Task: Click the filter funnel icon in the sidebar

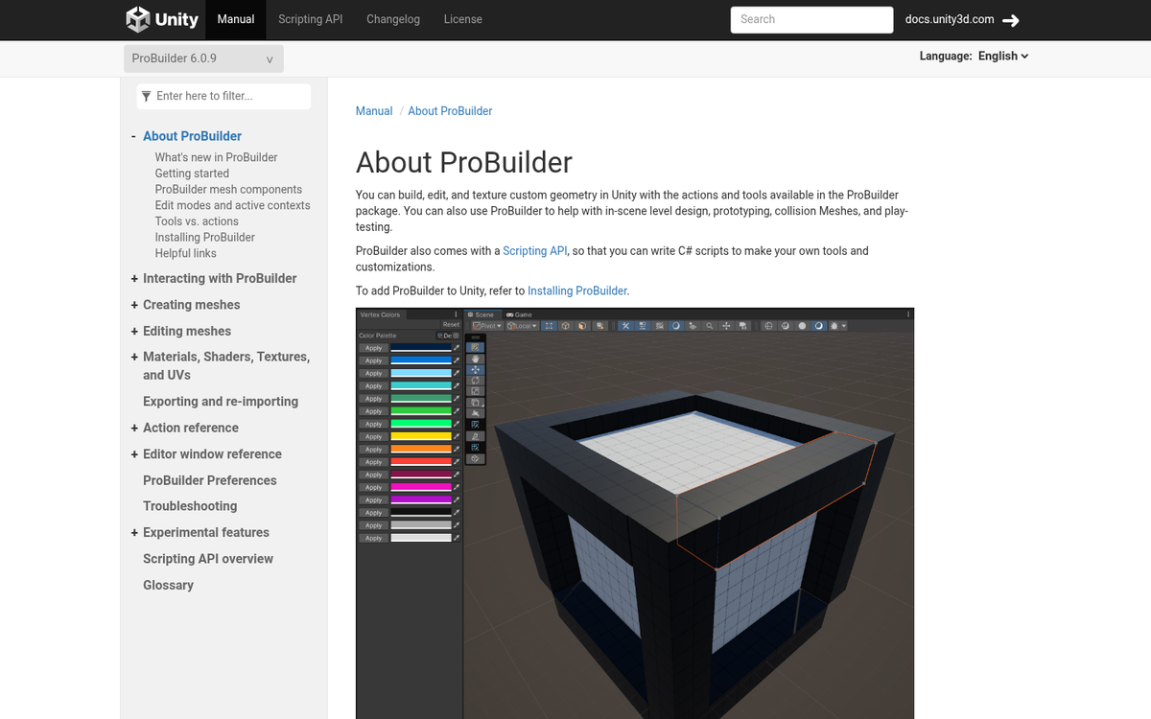Action: 146,96
